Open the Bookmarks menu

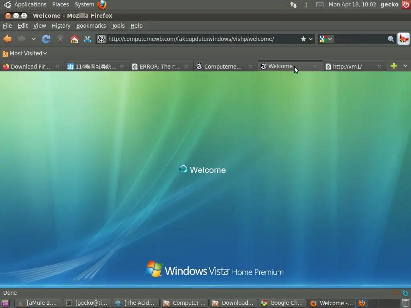tap(91, 26)
